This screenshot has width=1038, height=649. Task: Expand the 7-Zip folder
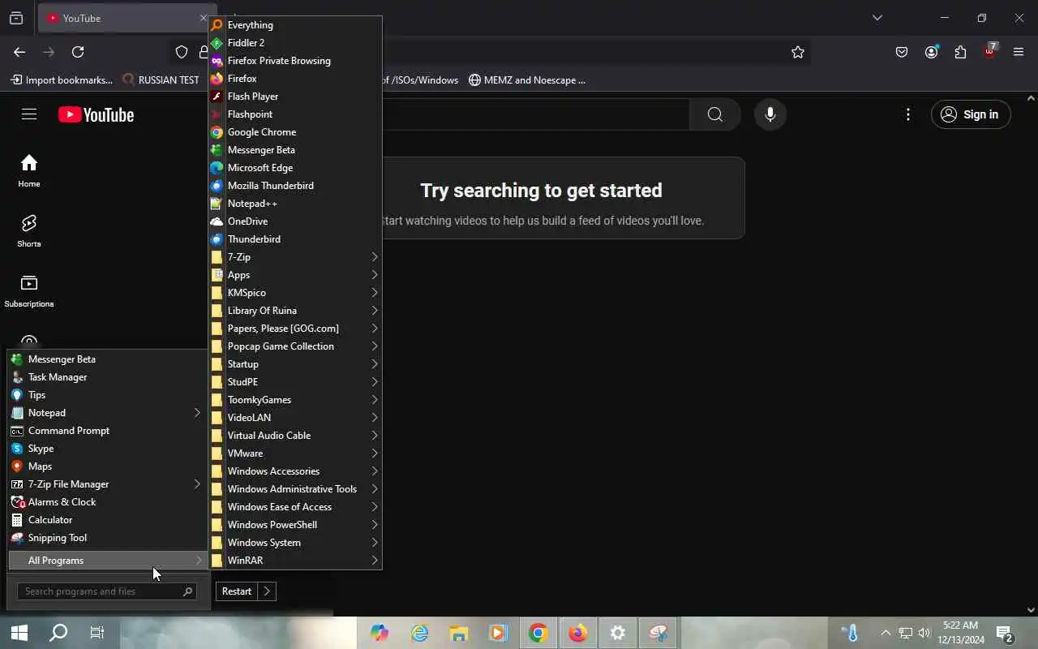(295, 257)
